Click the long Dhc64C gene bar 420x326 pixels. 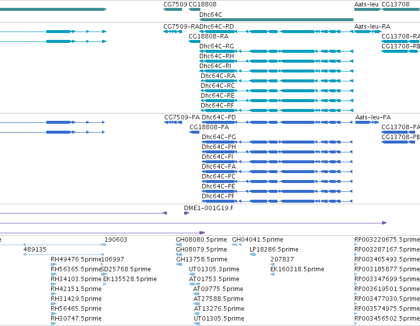(276, 20)
